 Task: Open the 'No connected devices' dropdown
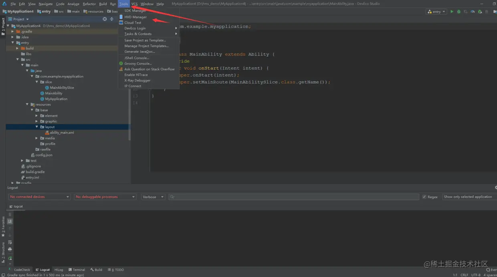tap(39, 197)
